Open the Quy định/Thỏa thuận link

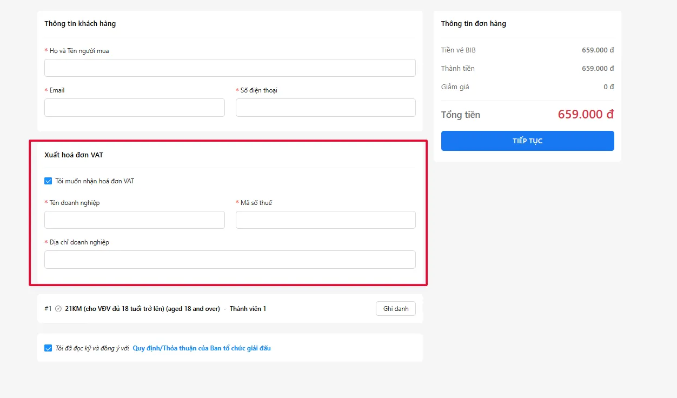pos(201,348)
